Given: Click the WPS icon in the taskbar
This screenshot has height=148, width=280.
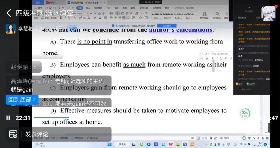Looking at the screenshot, I should [171, 144].
